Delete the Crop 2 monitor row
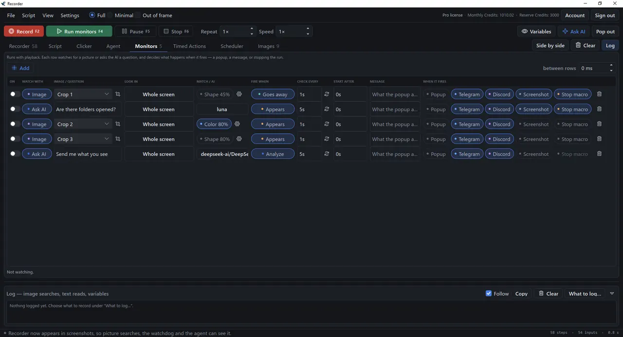This screenshot has height=337, width=623. (x=599, y=124)
